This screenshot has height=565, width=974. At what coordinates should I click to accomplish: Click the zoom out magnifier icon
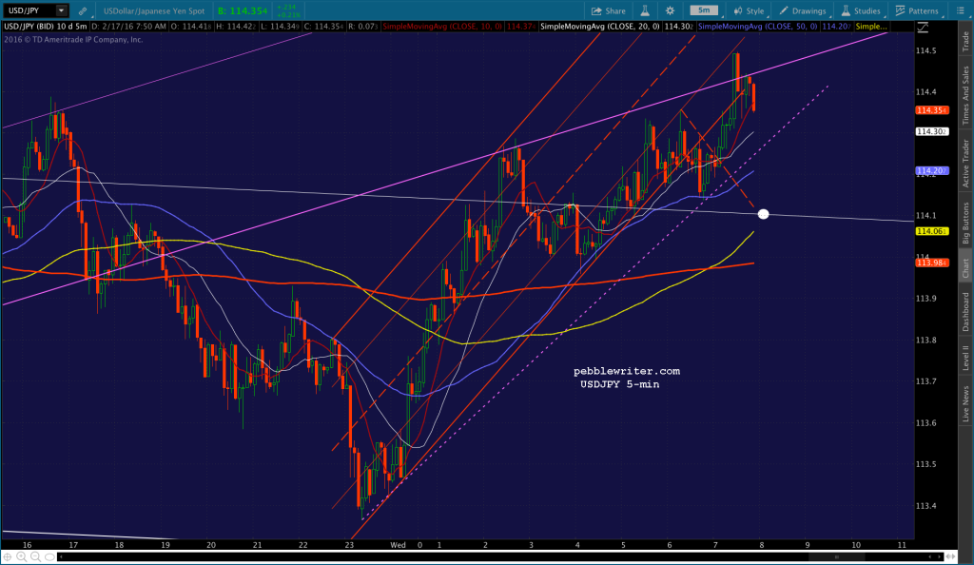tap(35, 557)
